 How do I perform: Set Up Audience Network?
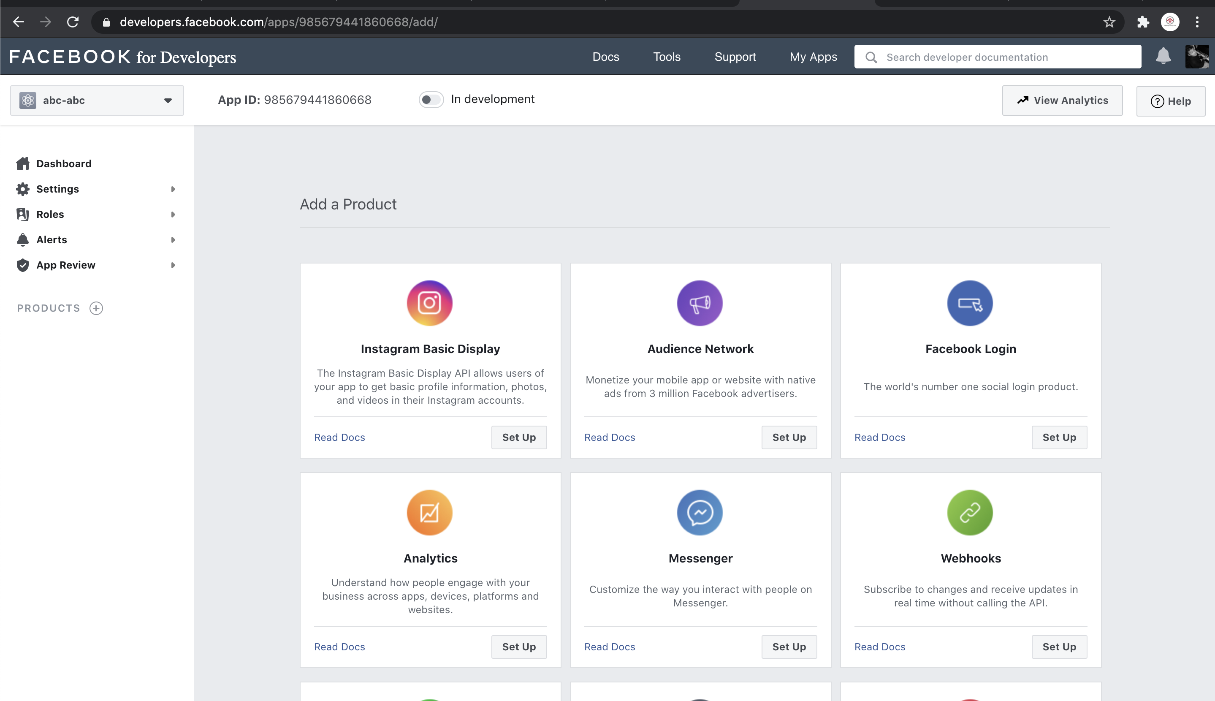(789, 437)
